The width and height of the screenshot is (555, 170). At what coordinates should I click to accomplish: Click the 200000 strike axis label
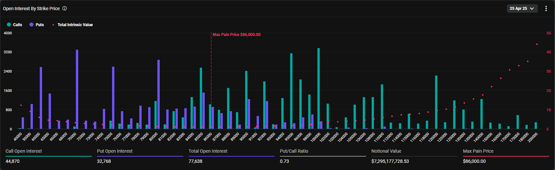coord(533,137)
